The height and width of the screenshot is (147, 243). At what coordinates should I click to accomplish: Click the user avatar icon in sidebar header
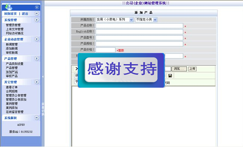pos(9,7)
